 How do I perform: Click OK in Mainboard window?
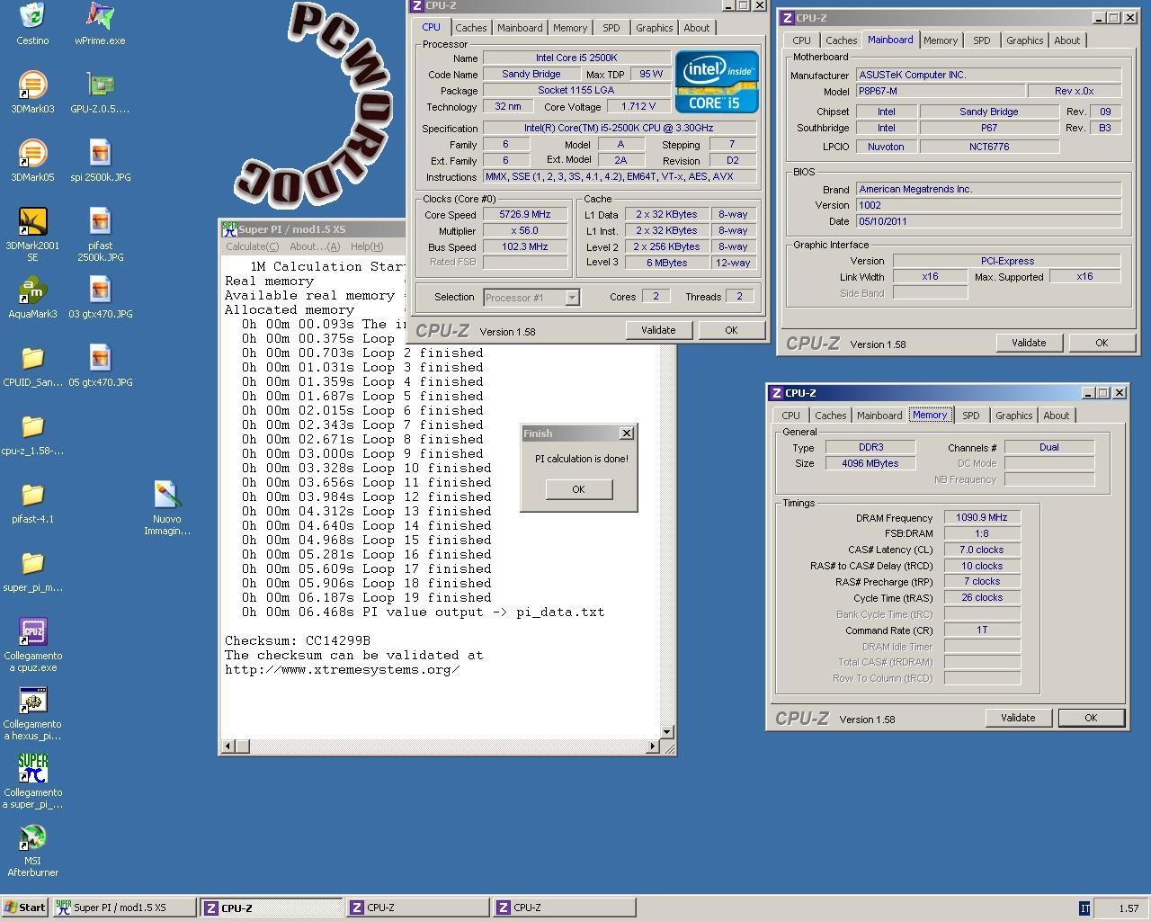point(1102,343)
